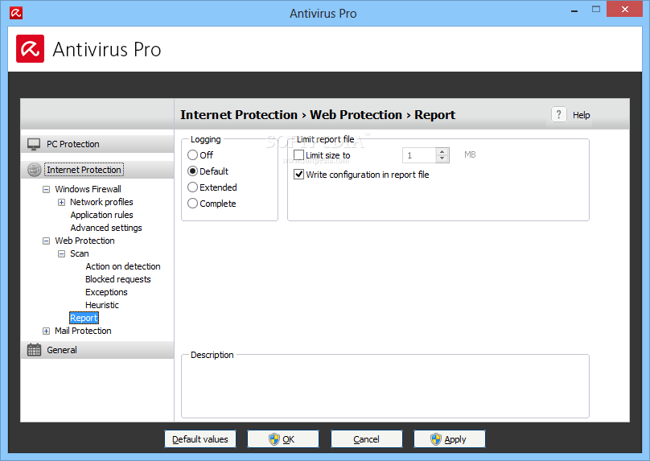
Task: Click the Help question mark icon
Action: [x=559, y=114]
